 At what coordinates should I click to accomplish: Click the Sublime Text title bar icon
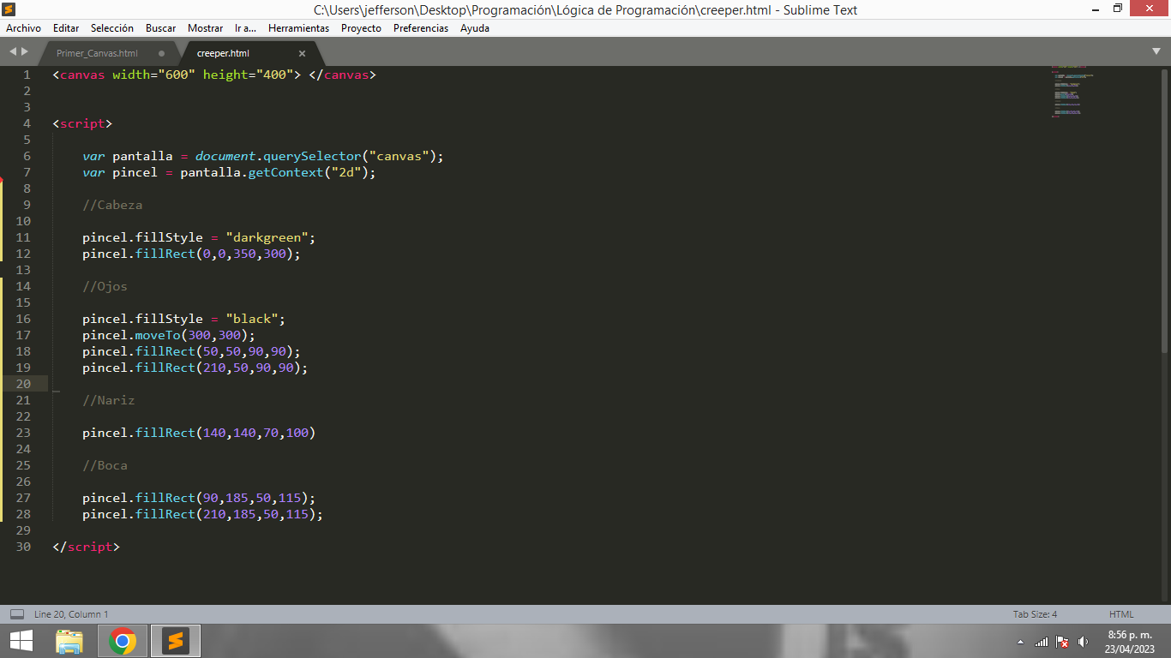(9, 9)
